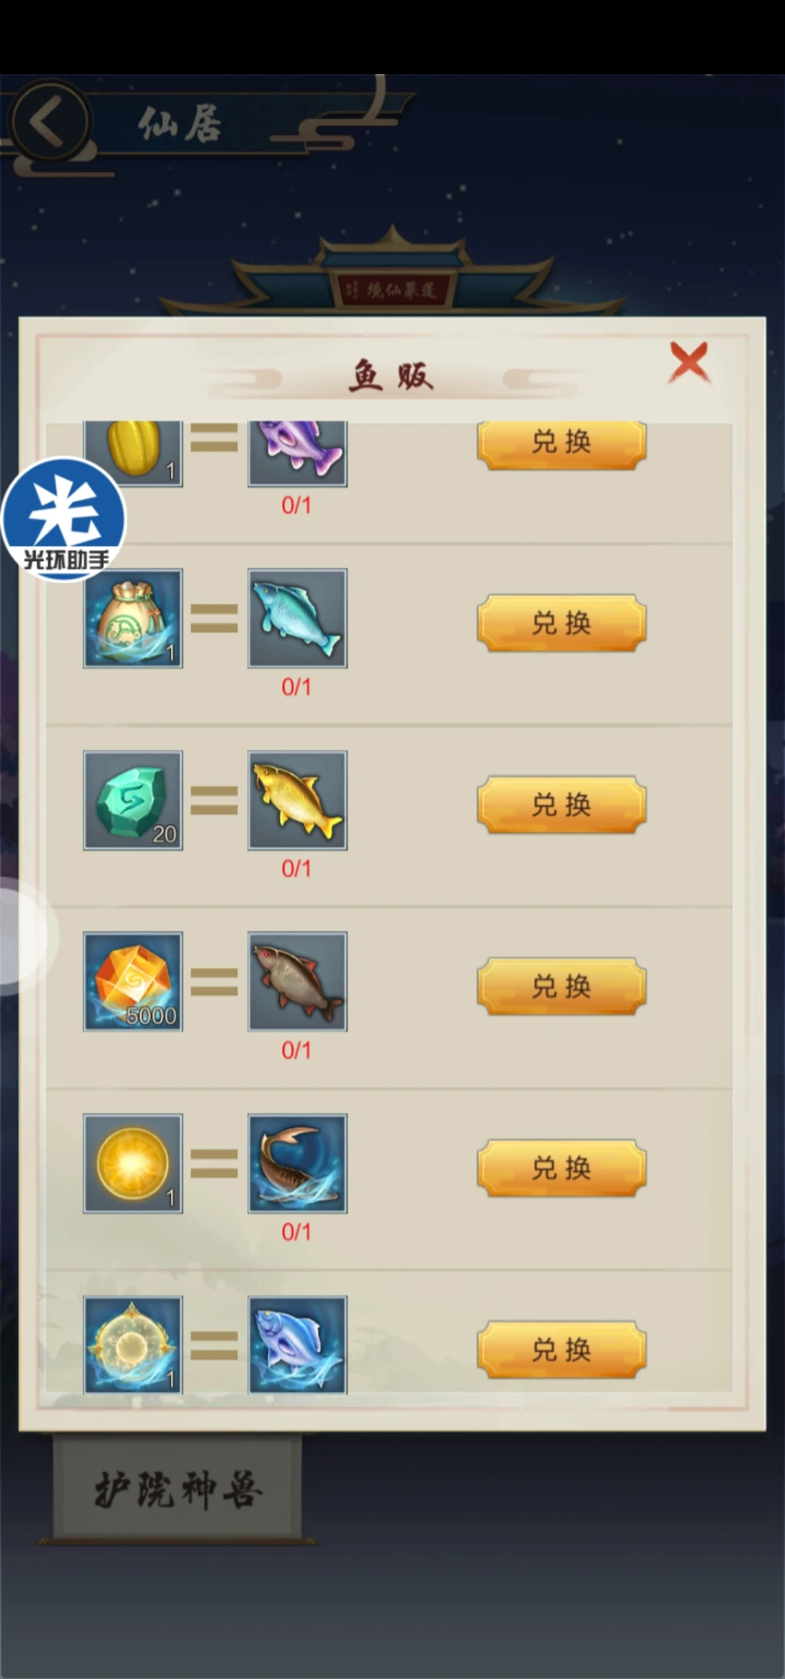This screenshot has height=1679, width=785.
Task: Click 兑换 for the teal fish
Action: pyautogui.click(x=562, y=623)
